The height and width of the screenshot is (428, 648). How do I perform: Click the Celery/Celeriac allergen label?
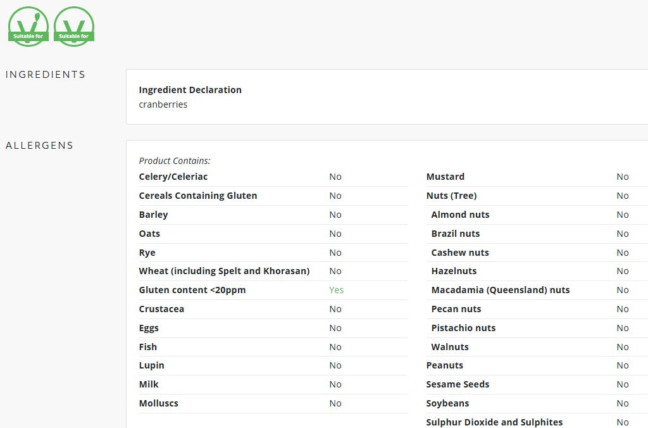click(173, 177)
